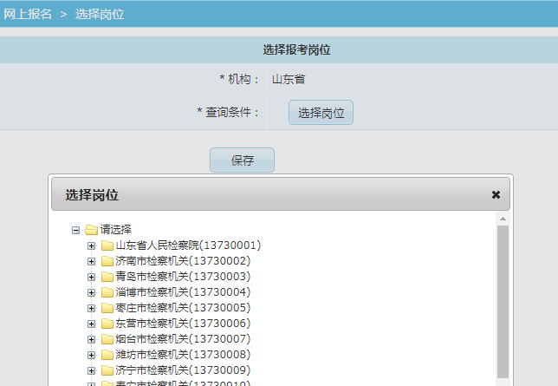Click folder icon beside 青岛市检察机关

pyautogui.click(x=107, y=277)
